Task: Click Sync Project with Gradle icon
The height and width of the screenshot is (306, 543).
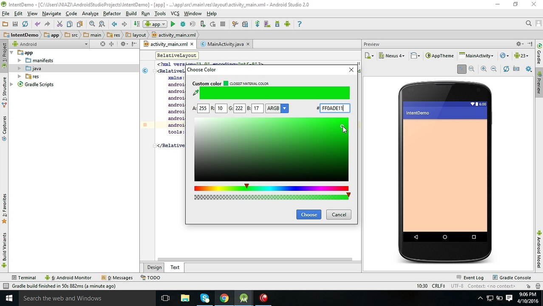Action: pyautogui.click(x=257, y=24)
